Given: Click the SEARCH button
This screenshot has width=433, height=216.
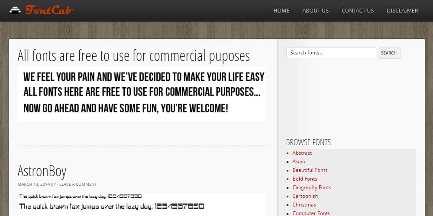Looking at the screenshot, I should [389, 53].
